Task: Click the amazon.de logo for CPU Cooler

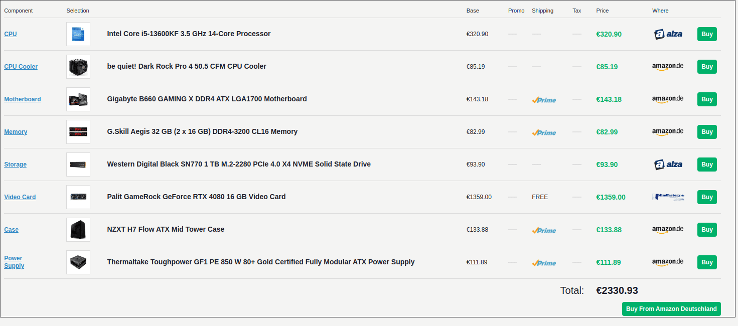Action: (668, 67)
